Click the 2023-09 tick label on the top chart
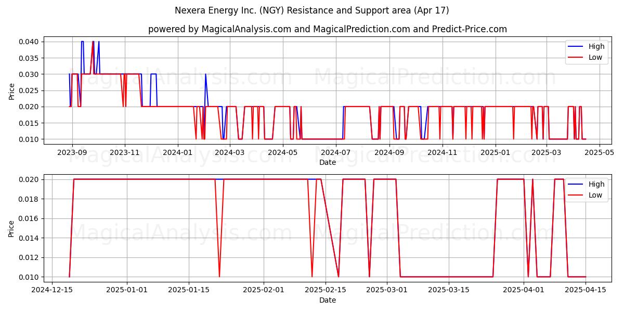Screen dimensions: 624x312 72,152
